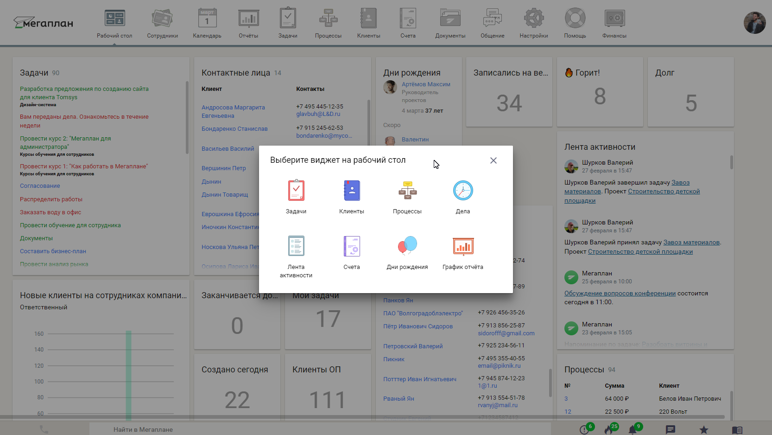Screen dimensions: 772x435
Task: Select the Счета widget icon
Action: [x=352, y=246]
